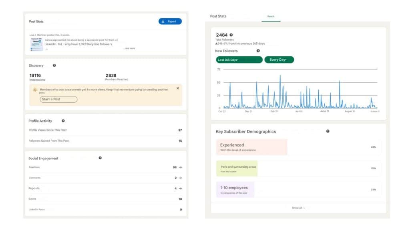This screenshot has height=230, width=410.
Task: Open Reposts details arrow
Action: [180, 188]
